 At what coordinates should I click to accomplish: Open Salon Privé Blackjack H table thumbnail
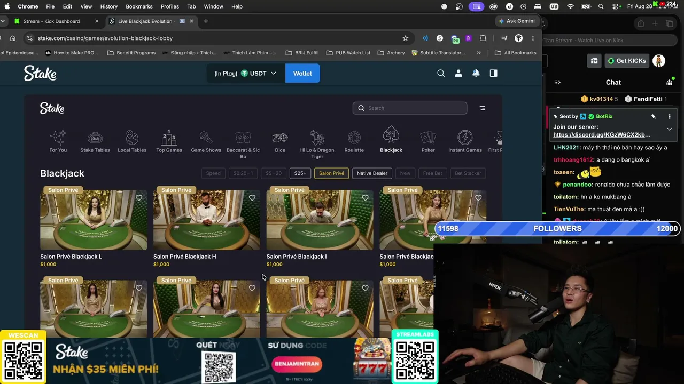[207, 220]
